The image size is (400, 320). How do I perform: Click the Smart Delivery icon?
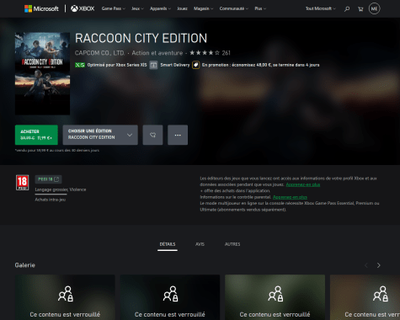pos(153,65)
